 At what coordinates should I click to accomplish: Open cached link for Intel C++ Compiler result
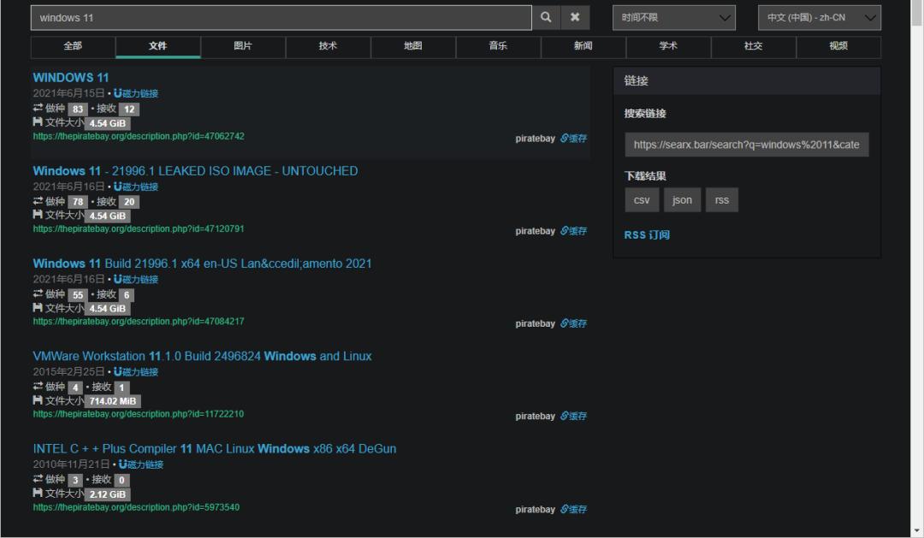point(574,510)
